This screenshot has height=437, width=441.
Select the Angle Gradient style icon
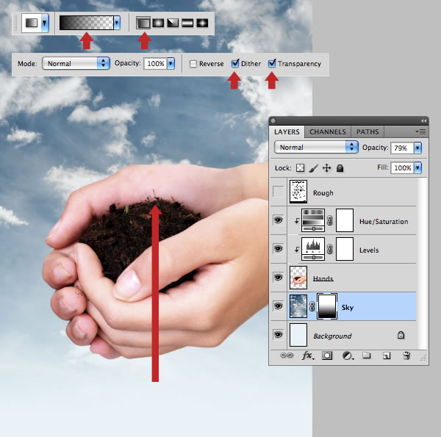pyautogui.click(x=173, y=23)
